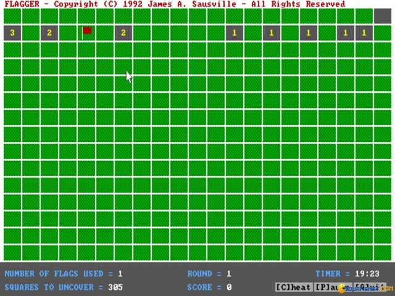Click the red flag on the board
Image resolution: width=395 pixels, height=296 pixels.
coord(86,33)
